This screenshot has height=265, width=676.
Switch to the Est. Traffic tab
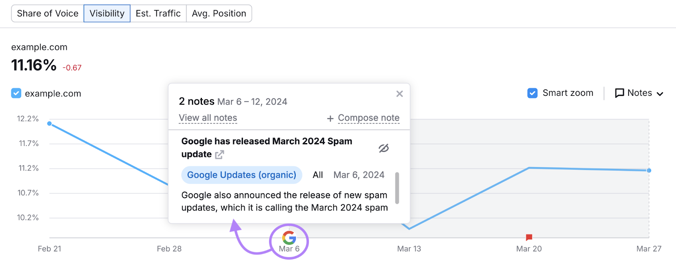pos(158,13)
